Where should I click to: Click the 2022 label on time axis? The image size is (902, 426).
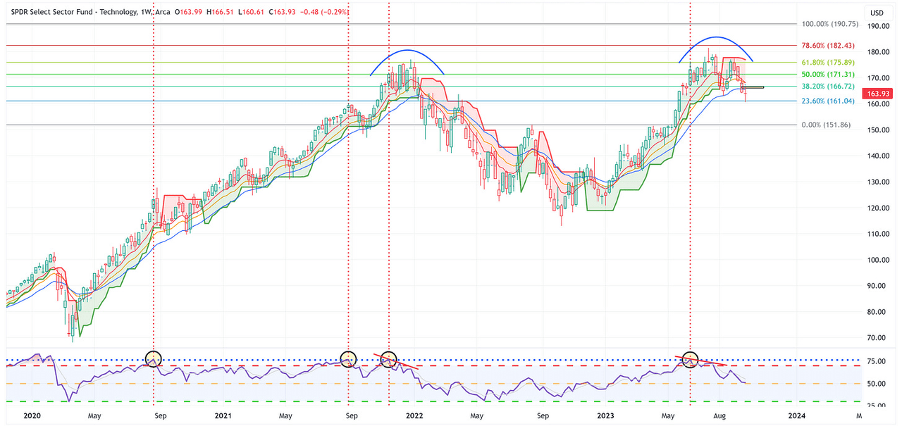[x=410, y=416]
